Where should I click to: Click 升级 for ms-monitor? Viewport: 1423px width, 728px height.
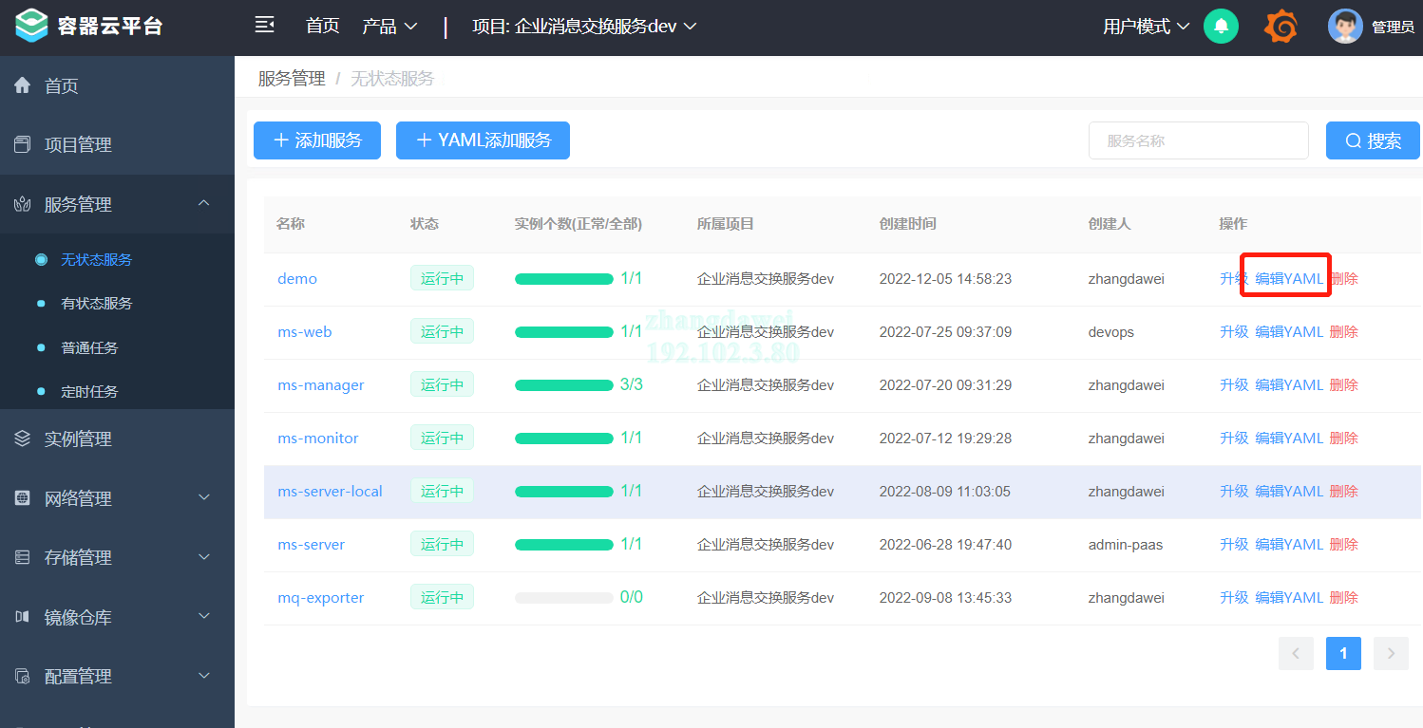[1234, 439]
